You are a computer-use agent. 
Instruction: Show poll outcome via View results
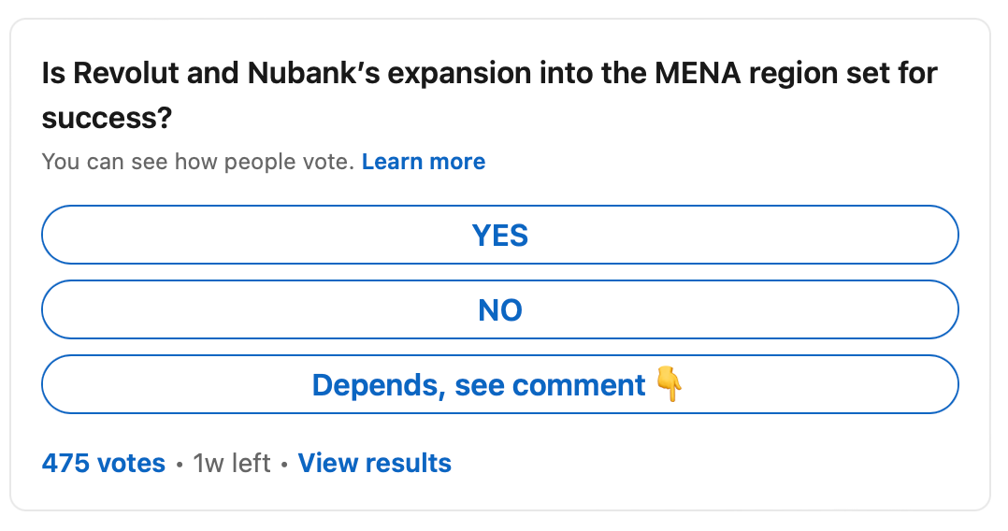[375, 463]
